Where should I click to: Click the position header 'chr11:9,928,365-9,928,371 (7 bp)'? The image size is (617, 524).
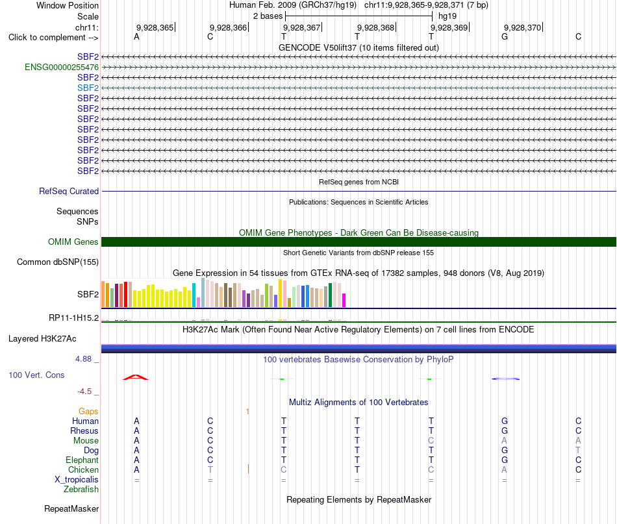[426, 5]
